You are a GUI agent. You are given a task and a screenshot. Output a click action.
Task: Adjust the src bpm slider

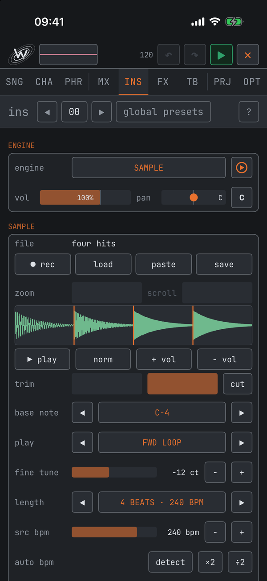pos(114,532)
